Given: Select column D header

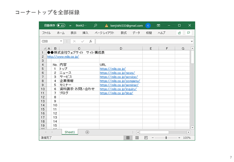Looking at the screenshot, I should click(121, 48).
